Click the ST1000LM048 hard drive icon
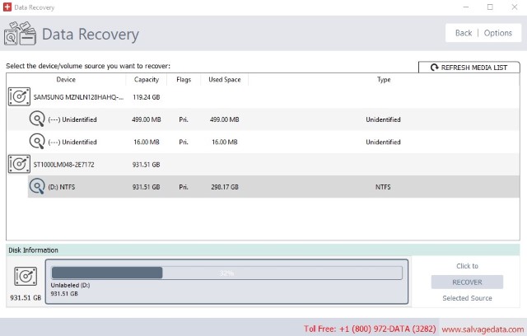The height and width of the screenshot is (336, 527). point(19,164)
